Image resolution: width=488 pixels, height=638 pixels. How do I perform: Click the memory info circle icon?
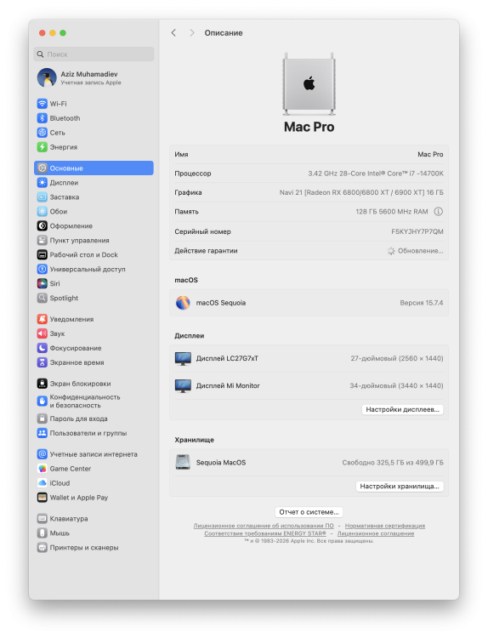[439, 212]
